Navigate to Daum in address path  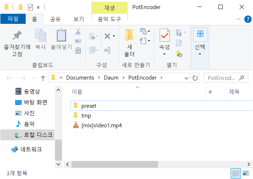pyautogui.click(x=111, y=78)
